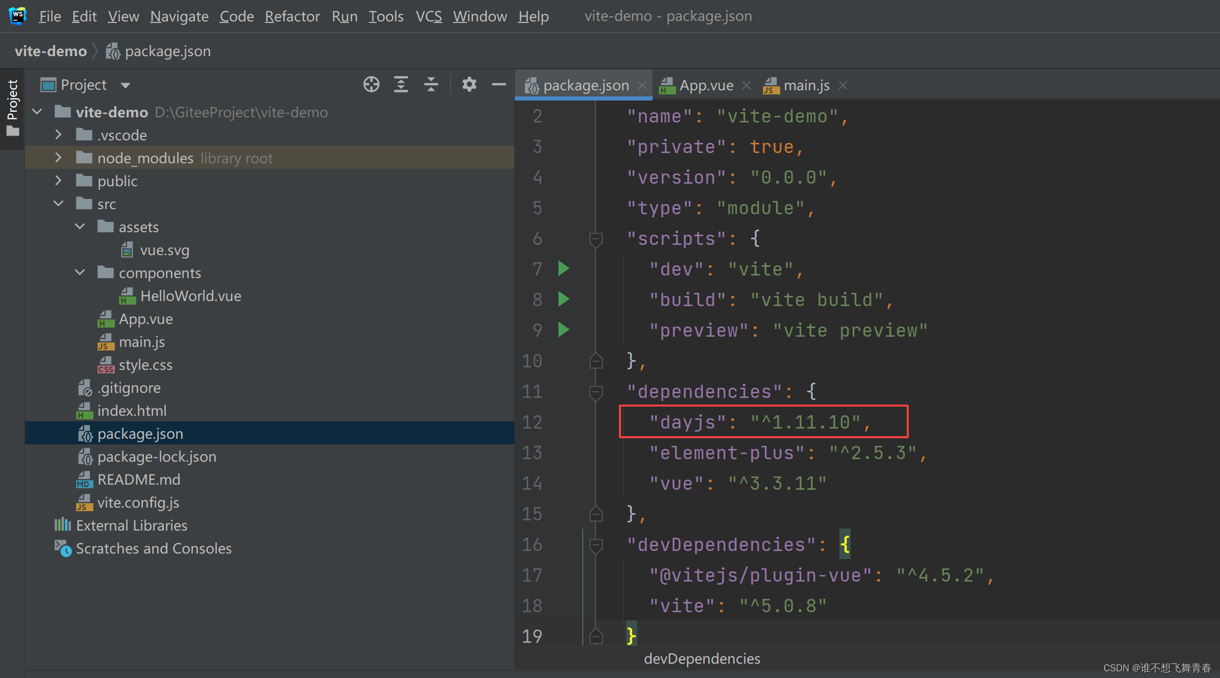Click "@vitejs/plugin-vue" key on line 17
Screen dimensions: 1220x678
tap(760, 575)
